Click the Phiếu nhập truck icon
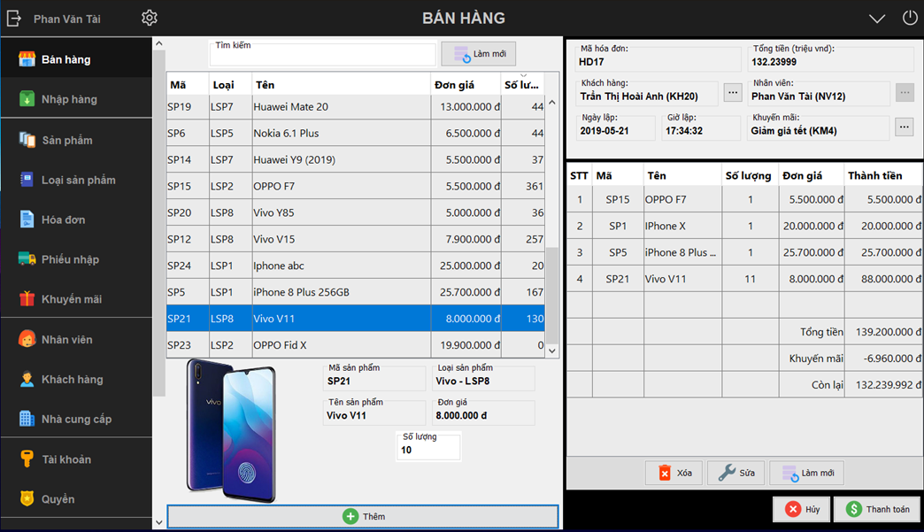The width and height of the screenshot is (924, 532). [x=27, y=258]
